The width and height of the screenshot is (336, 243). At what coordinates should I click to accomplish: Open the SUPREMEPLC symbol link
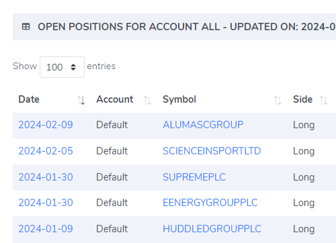click(x=194, y=177)
